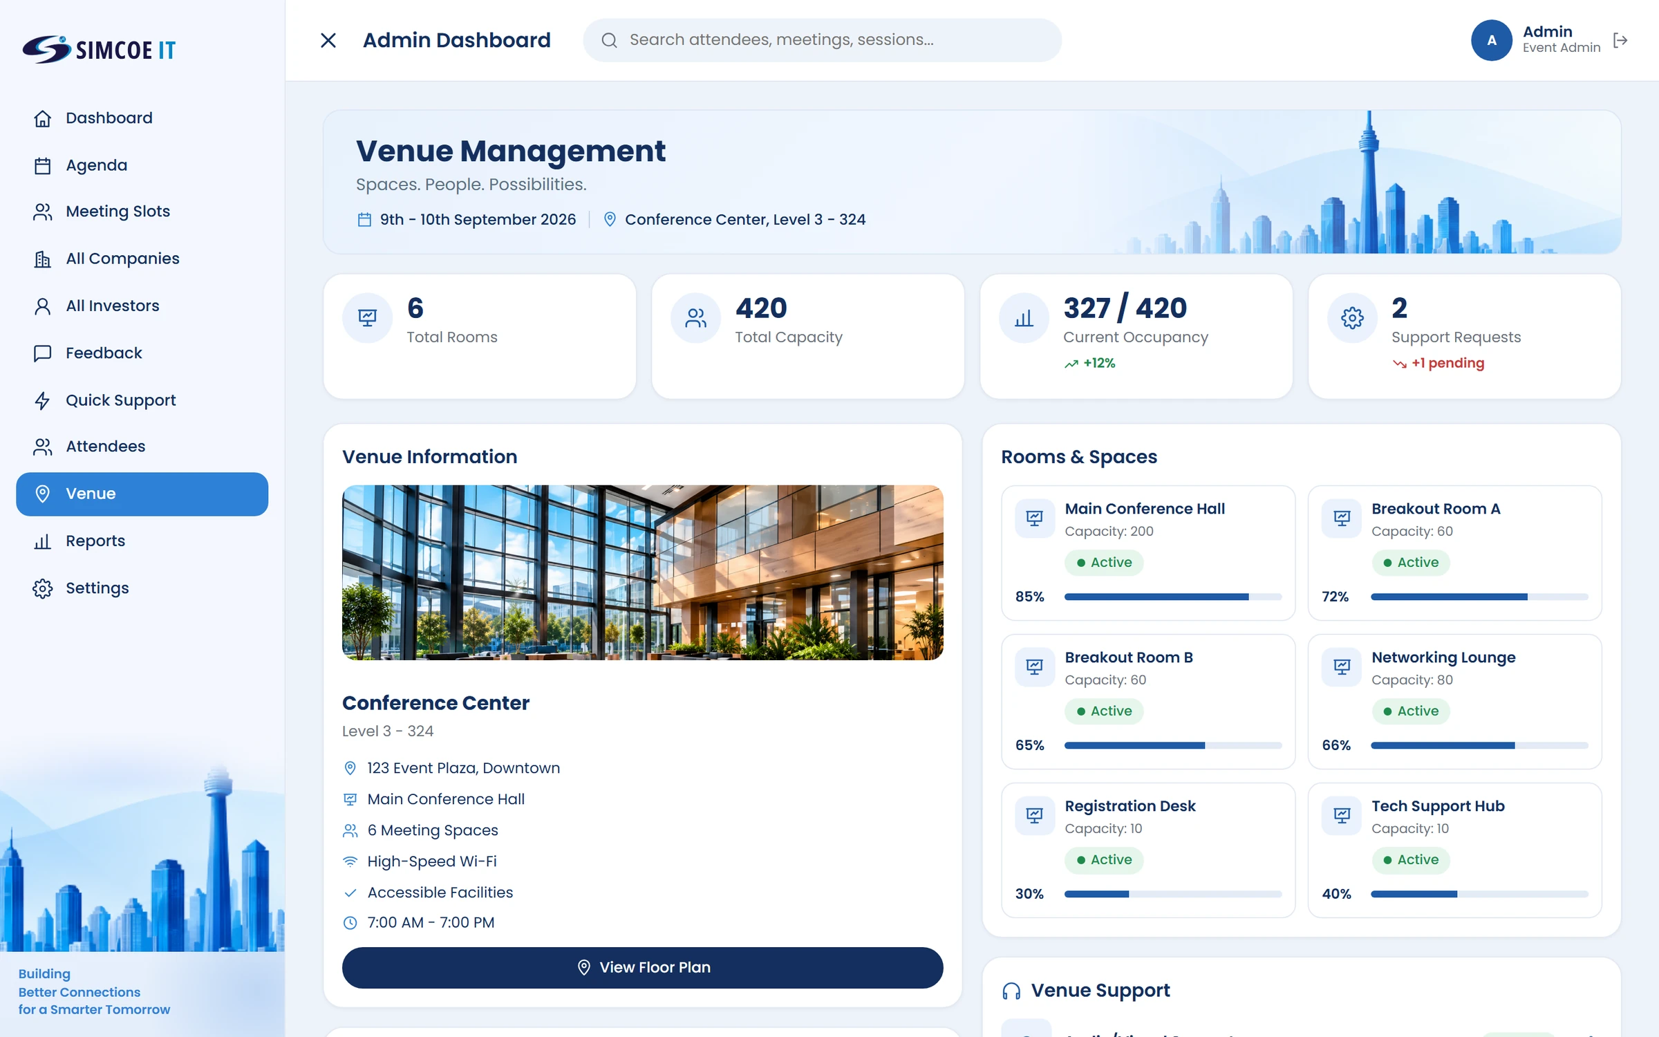
Task: Click the '+1 pending' support text
Action: pos(1447,363)
